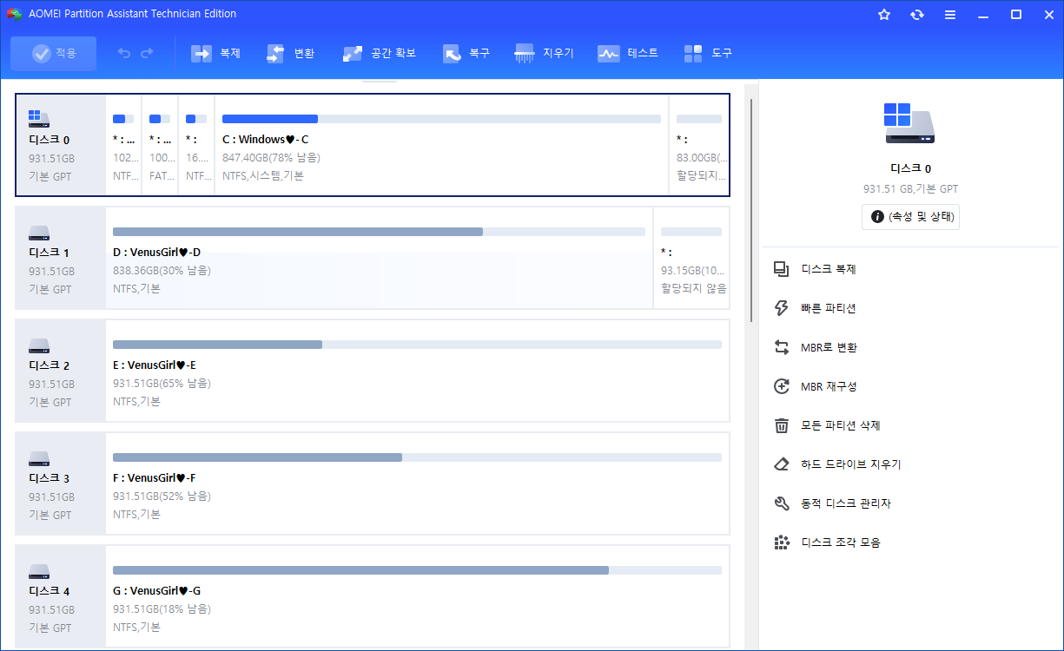
Task: Open the hamburger menu in title bar
Action: tap(950, 14)
